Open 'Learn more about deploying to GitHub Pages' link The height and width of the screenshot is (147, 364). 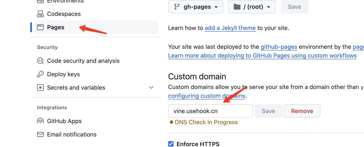[x=262, y=56]
